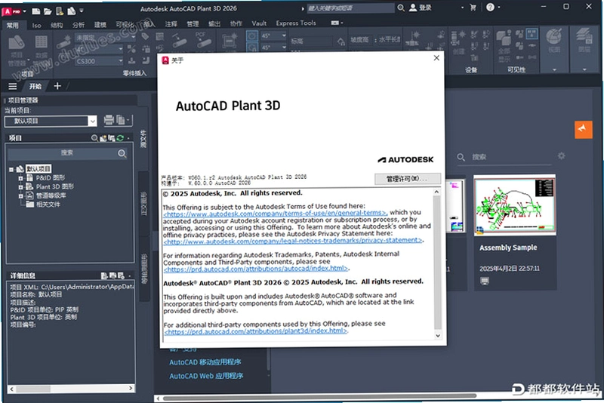The width and height of the screenshot is (604, 403).
Task: Click the AutoCAD Web 应用程序 link
Action: (206, 376)
